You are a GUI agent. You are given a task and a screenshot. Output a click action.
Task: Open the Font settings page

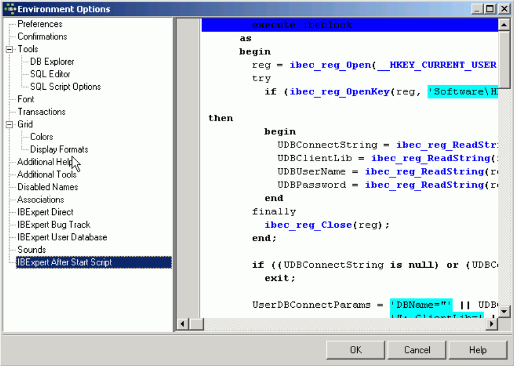(x=26, y=100)
